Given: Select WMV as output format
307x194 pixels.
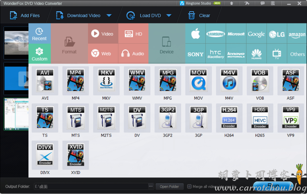Looking at the screenshot, I should pyautogui.click(x=137, y=81).
